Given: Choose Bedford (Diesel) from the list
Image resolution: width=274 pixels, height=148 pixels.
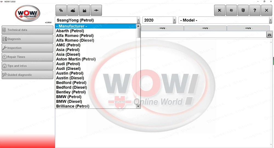Looking at the screenshot, I should point(96,87).
